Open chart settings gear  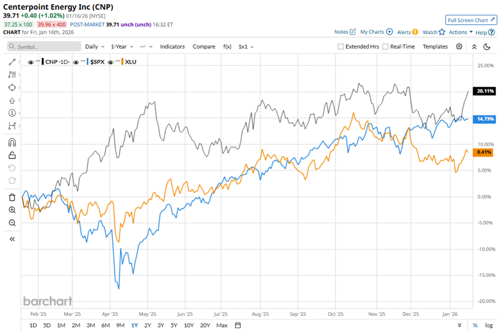[459, 47]
